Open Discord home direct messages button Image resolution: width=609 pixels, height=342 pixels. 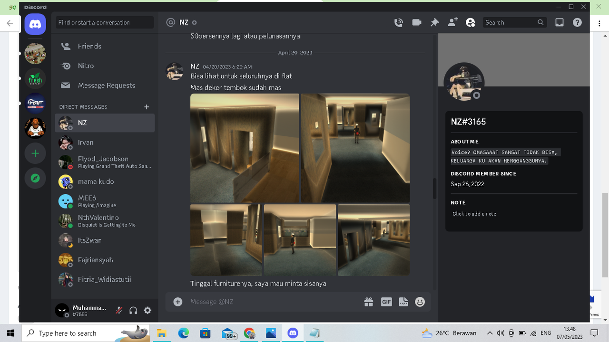click(35, 24)
